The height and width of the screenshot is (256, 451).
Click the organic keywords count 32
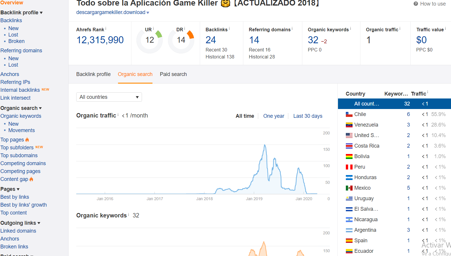coord(313,40)
